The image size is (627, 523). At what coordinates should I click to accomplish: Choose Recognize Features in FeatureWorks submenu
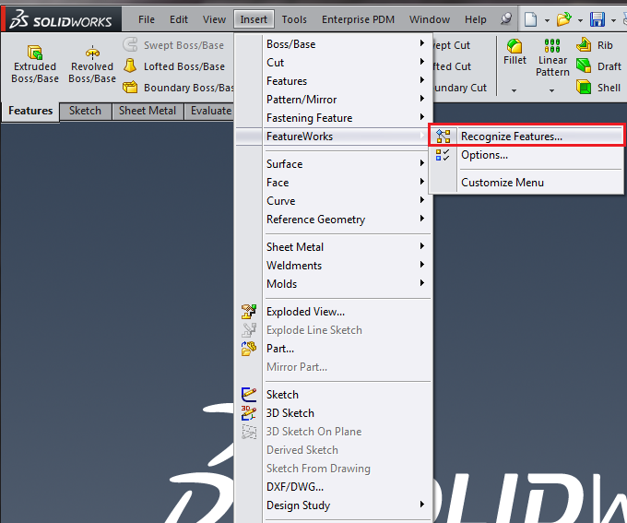(511, 137)
